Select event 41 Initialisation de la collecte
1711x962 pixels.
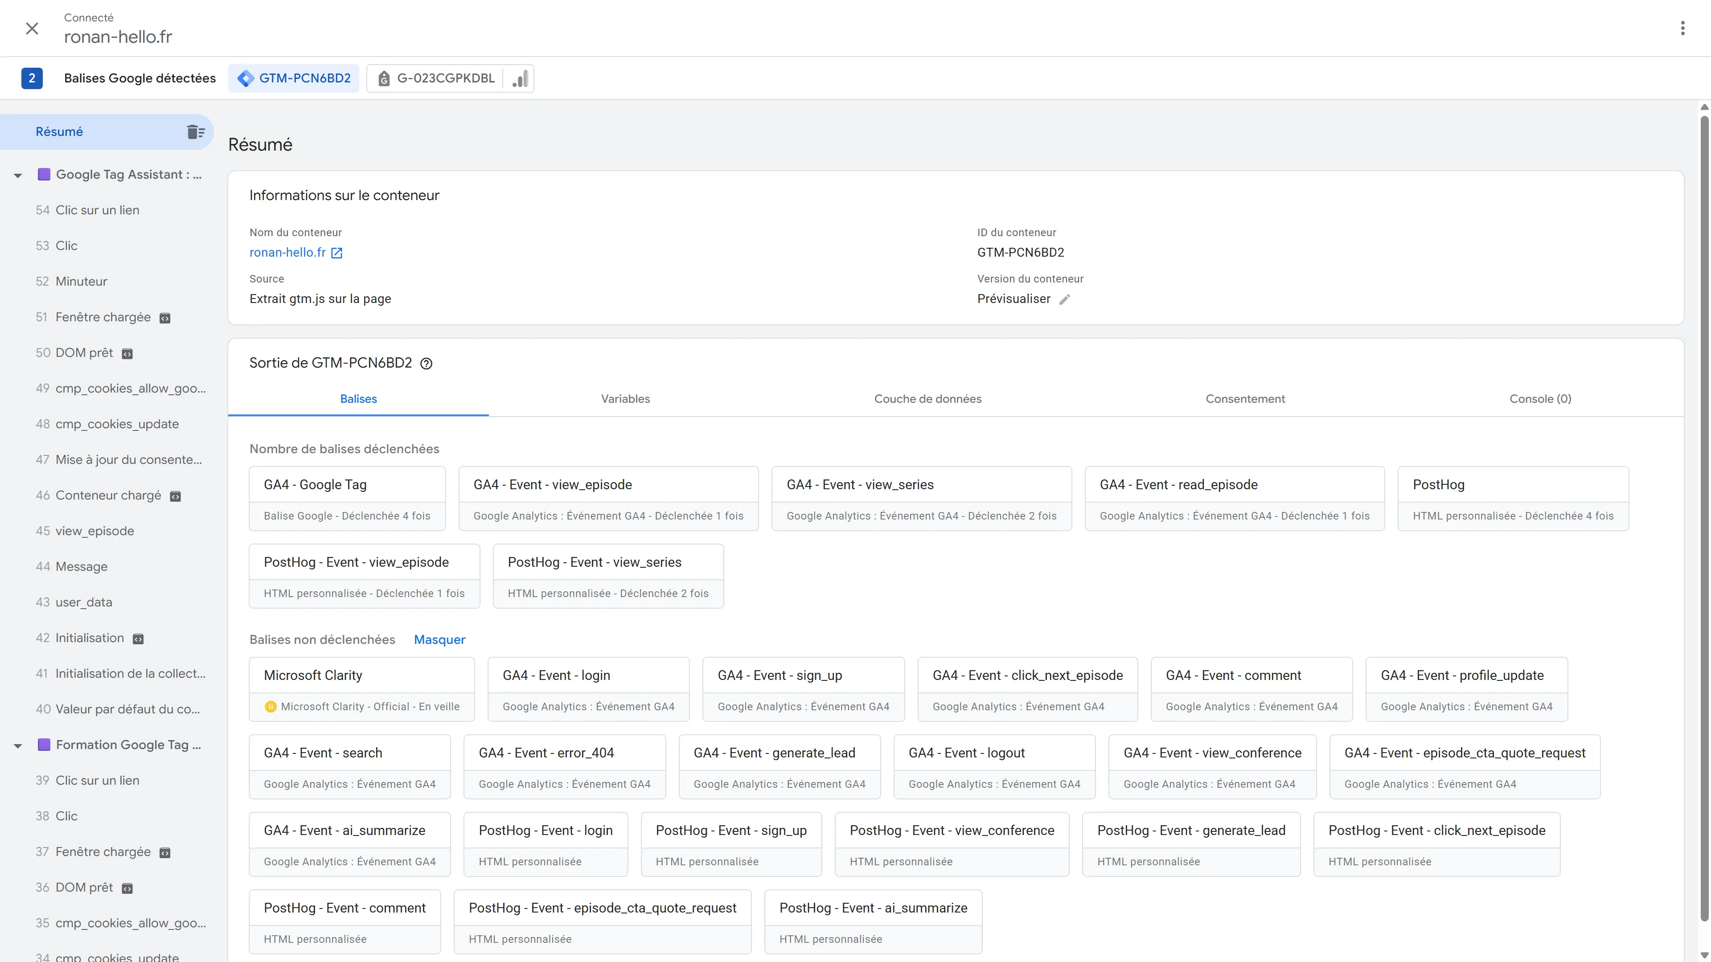click(107, 674)
